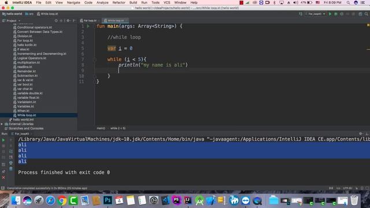Click the while (i < 5) editor breadcrumb

pos(118,128)
